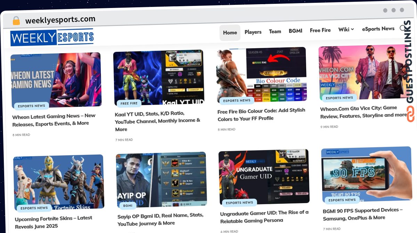
Task: Open Free Fire Bio Colour Code article title
Action: pyautogui.click(x=261, y=114)
